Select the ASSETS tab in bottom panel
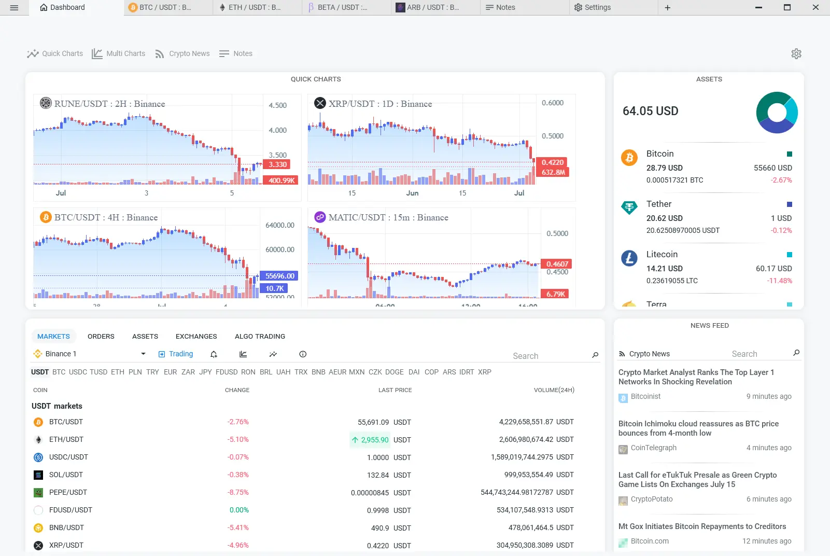The width and height of the screenshot is (830, 556). [145, 337]
